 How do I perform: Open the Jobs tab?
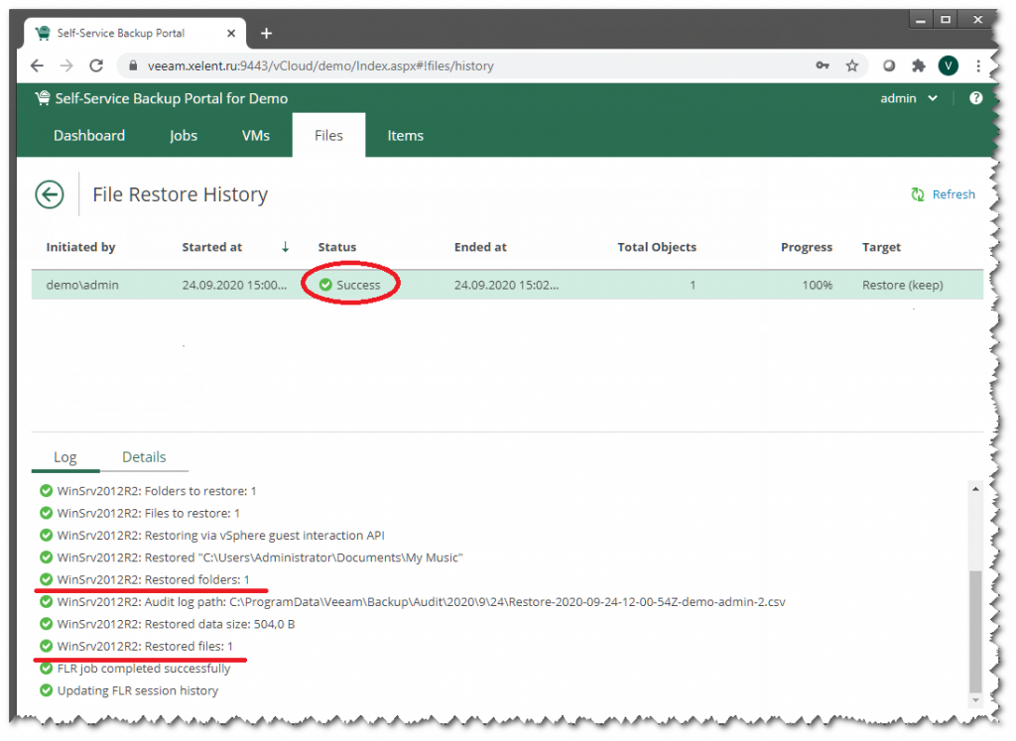tap(184, 135)
